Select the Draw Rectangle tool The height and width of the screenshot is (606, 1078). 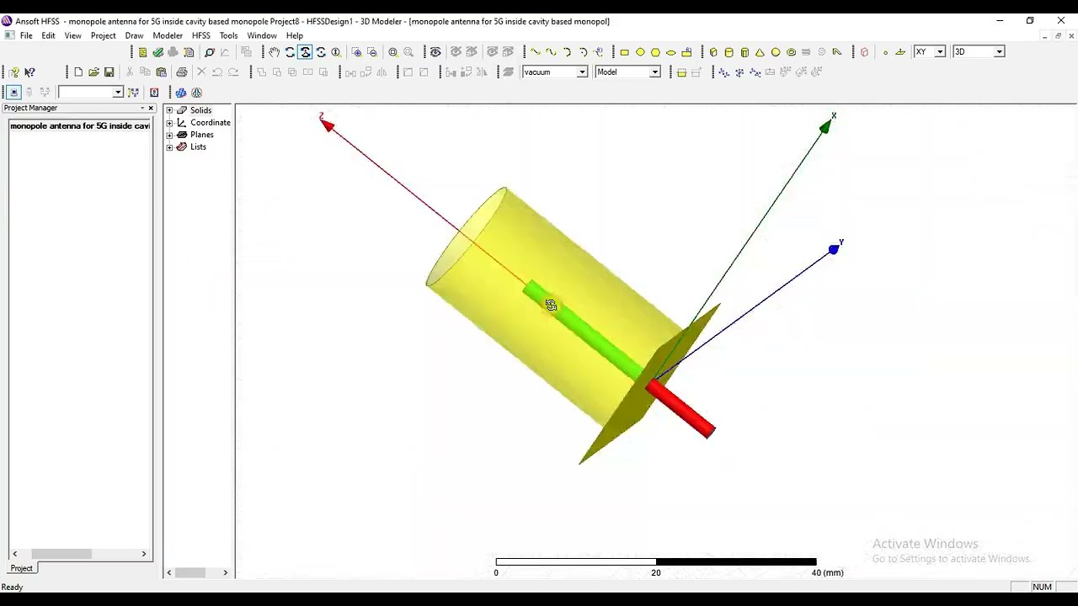point(624,52)
